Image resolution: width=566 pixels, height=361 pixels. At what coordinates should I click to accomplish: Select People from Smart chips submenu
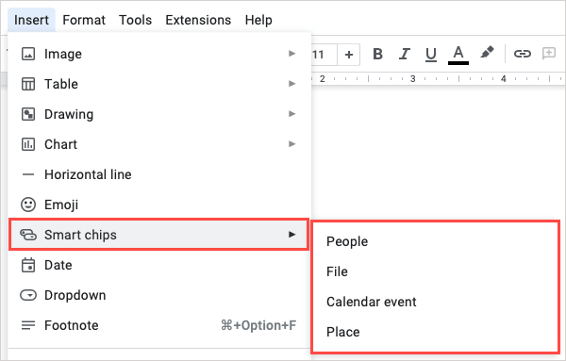[347, 241]
